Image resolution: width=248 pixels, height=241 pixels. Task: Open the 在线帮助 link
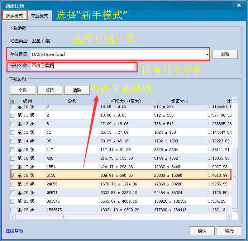[x=14, y=231]
